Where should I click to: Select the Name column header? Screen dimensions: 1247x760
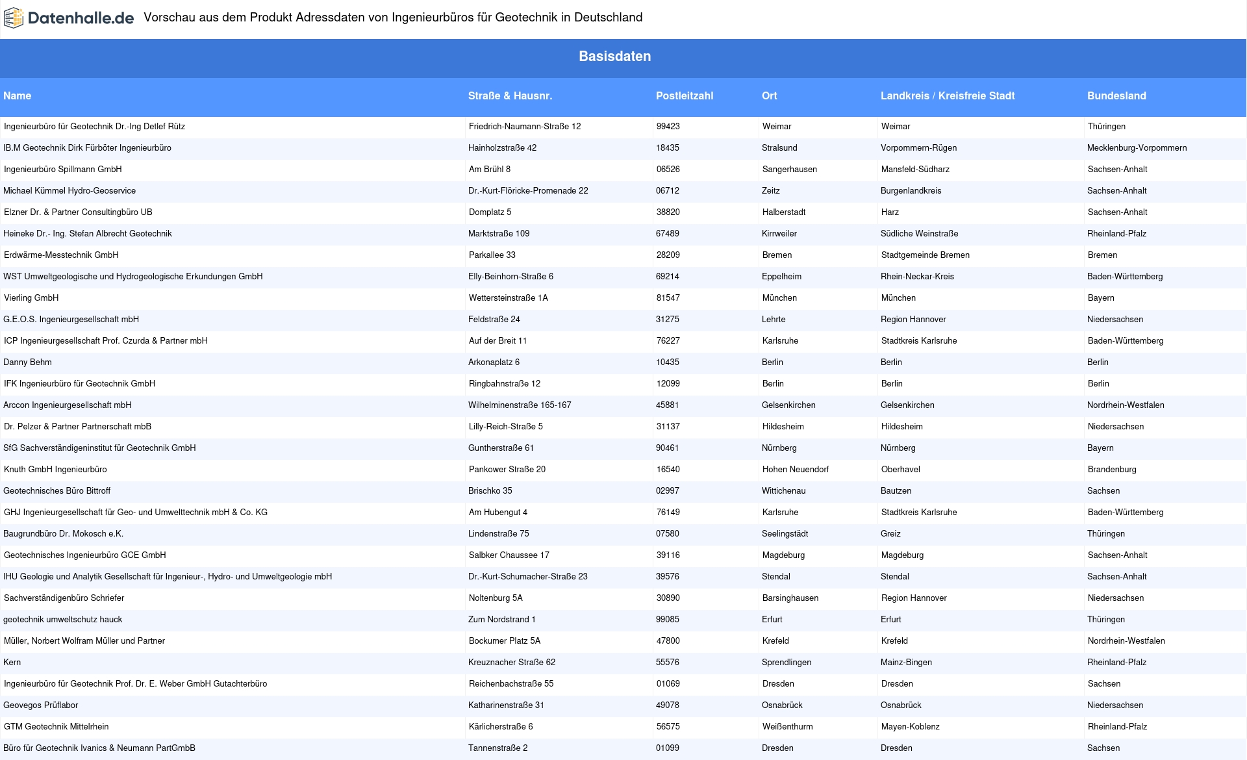coord(17,95)
